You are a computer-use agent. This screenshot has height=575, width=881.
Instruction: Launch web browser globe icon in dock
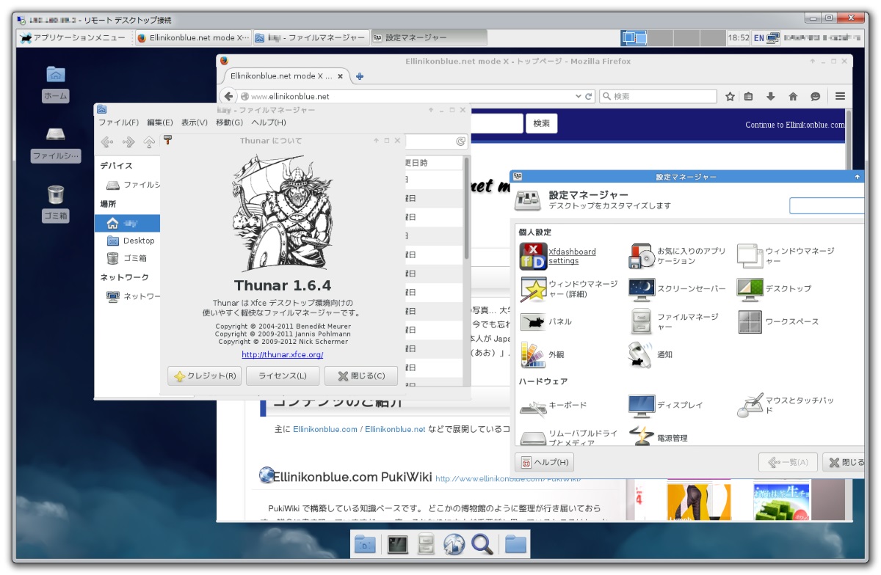pyautogui.click(x=454, y=544)
